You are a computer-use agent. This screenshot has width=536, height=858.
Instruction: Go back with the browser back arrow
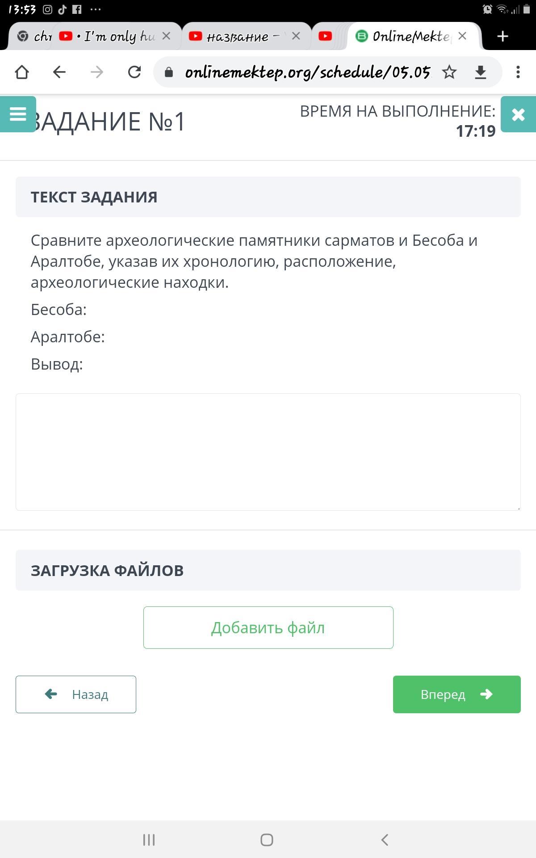pyautogui.click(x=59, y=72)
